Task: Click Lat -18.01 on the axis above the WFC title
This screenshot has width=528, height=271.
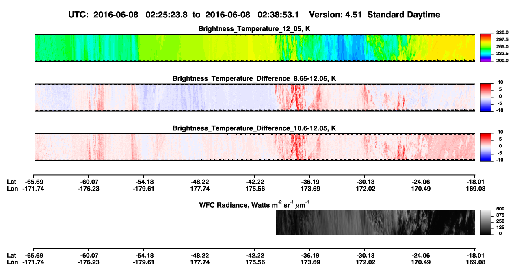Action: click(475, 182)
